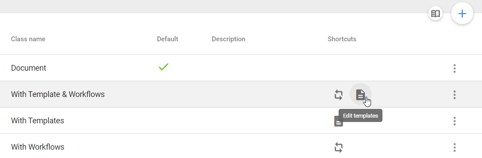Open workflows icon for With Template & Workflows

pyautogui.click(x=339, y=94)
